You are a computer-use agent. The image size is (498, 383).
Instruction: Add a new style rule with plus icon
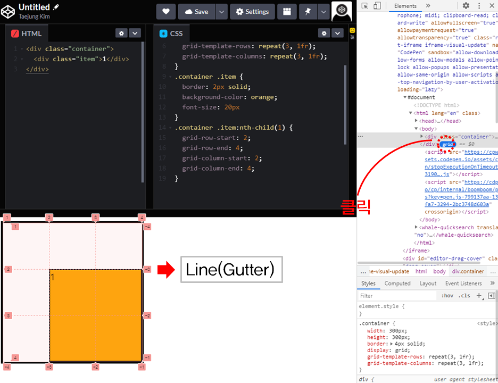(x=479, y=296)
